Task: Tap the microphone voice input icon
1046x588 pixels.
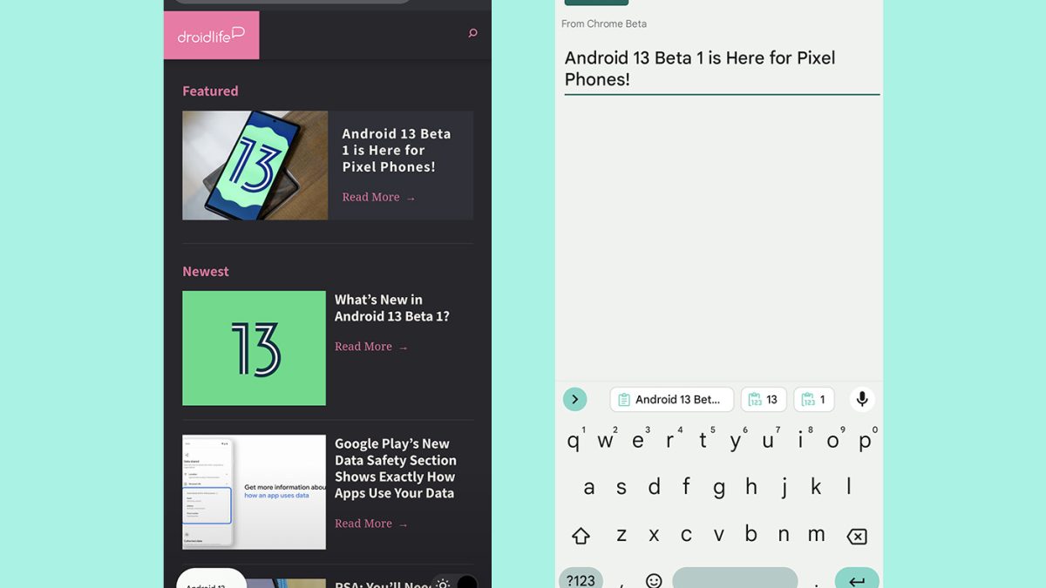Action: (x=861, y=399)
